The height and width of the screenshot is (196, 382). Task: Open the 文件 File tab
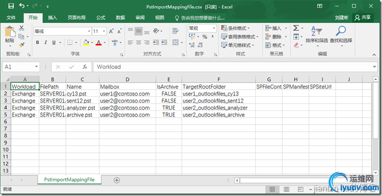11,18
